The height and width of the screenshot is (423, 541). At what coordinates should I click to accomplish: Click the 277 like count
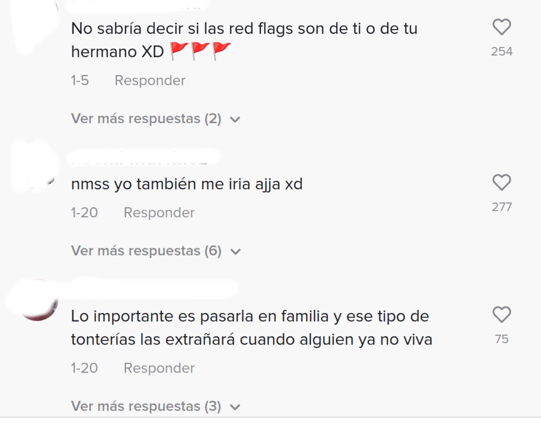coord(502,207)
